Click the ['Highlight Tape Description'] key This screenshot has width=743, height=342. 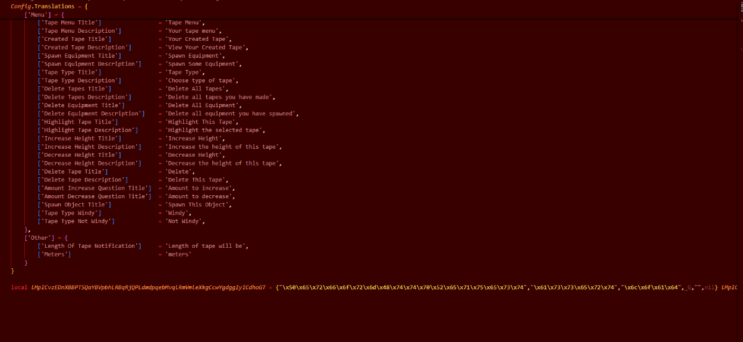tap(88, 130)
